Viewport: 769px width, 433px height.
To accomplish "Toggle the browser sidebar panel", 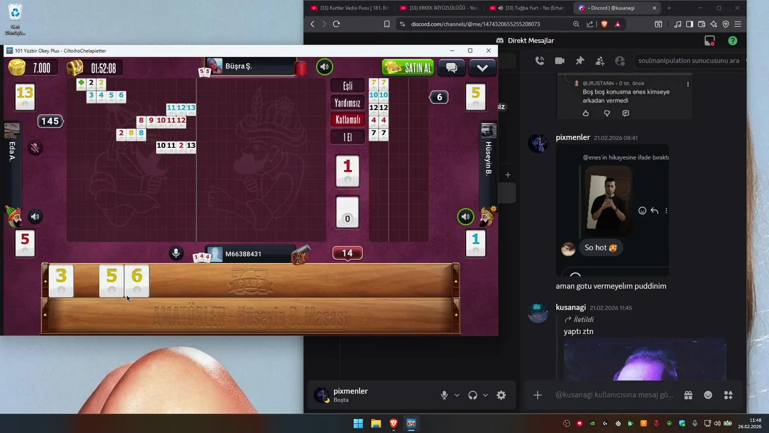I will (690, 24).
